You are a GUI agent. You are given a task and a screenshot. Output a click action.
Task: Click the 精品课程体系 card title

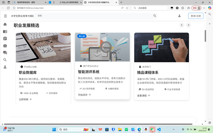click(x=148, y=72)
